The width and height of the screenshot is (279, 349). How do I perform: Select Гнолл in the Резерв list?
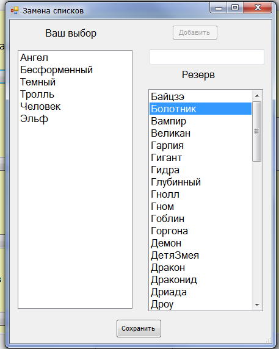[x=200, y=194]
